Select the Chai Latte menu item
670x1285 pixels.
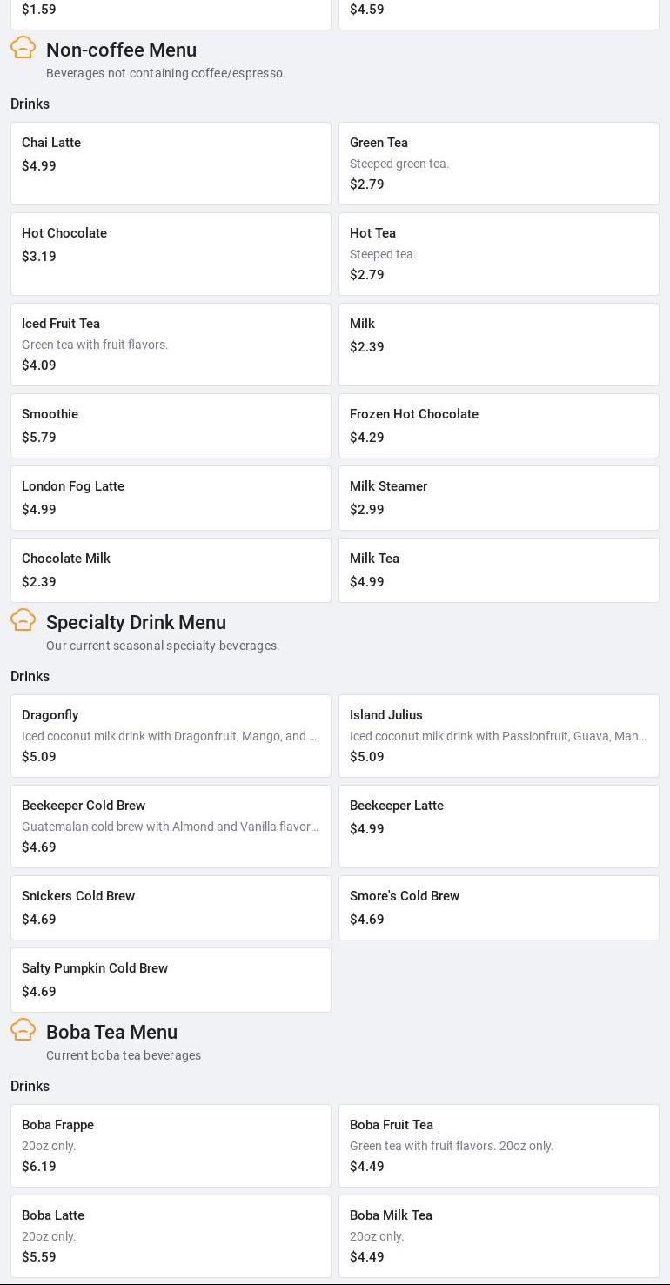click(171, 164)
